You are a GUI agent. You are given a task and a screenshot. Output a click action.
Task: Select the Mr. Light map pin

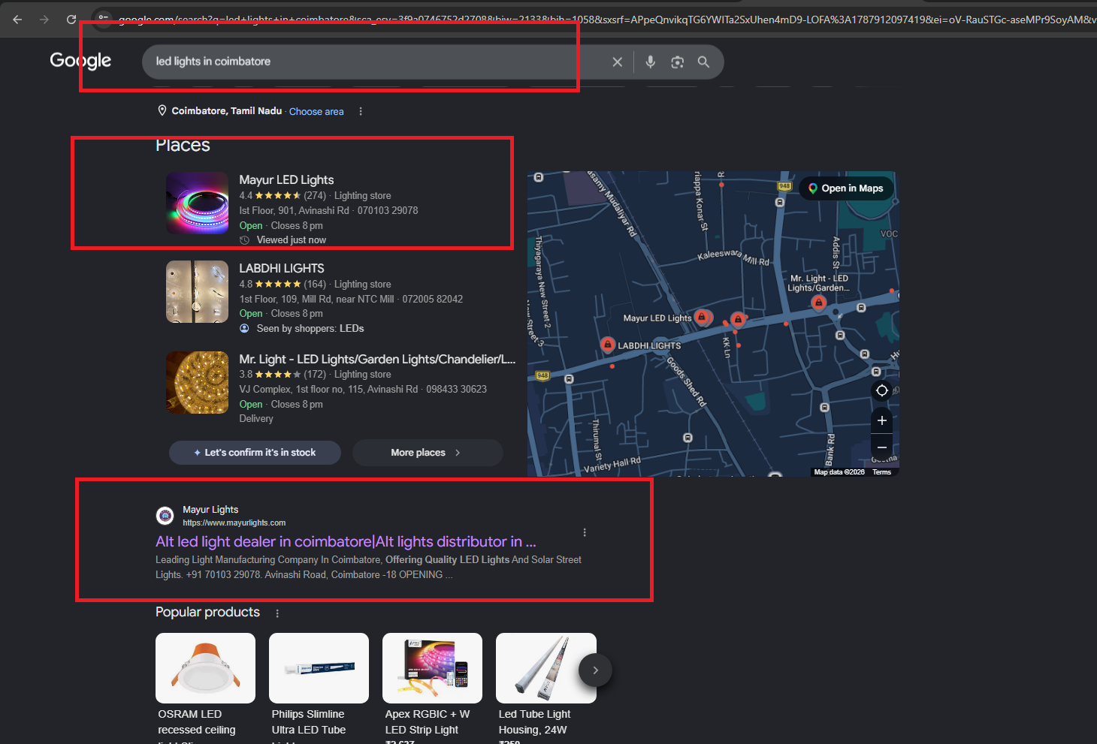tap(818, 303)
